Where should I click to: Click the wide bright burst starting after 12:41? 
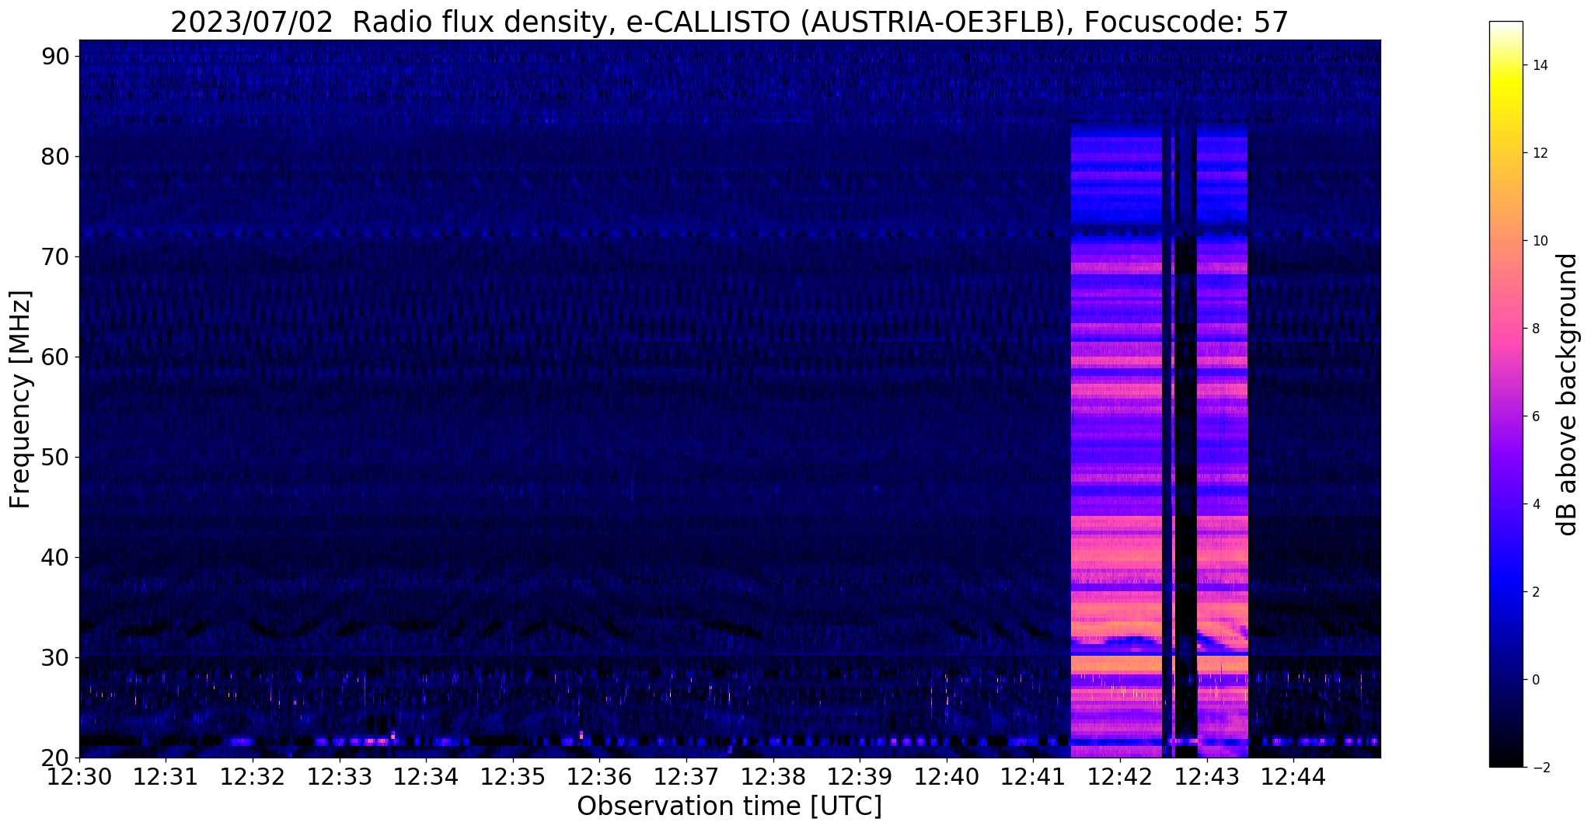point(1116,440)
